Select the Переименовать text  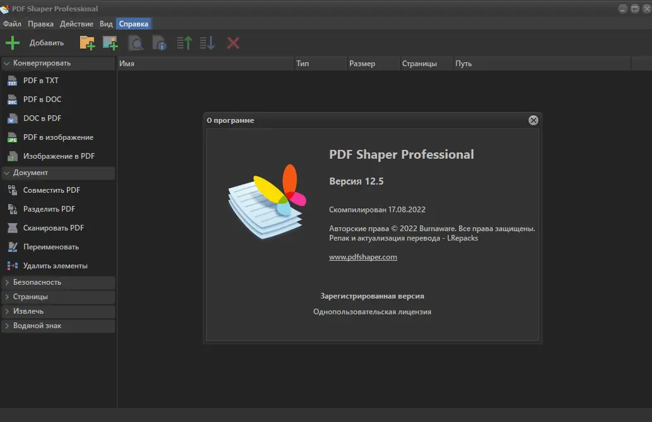[50, 247]
